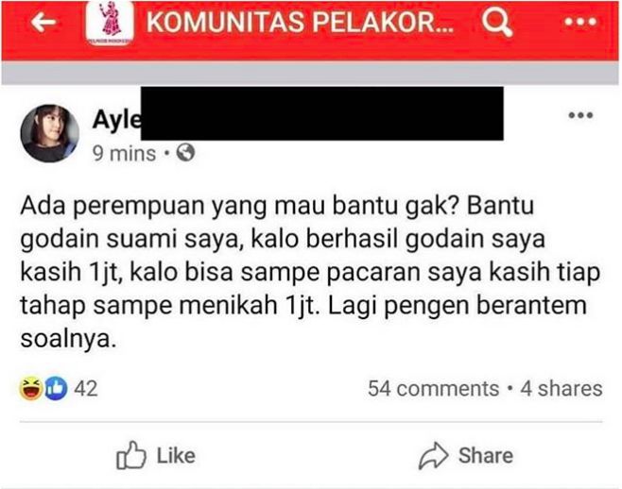Screen dimensions: 622x489
Task: Open the laughing reaction emoji
Action: (31, 388)
